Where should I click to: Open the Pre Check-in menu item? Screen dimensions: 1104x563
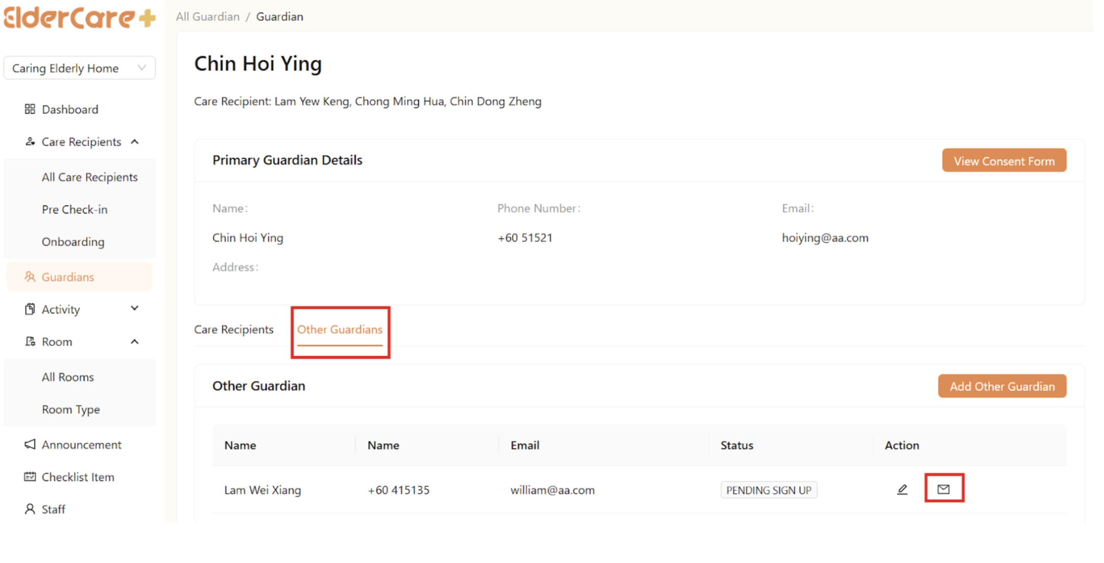pyautogui.click(x=75, y=209)
